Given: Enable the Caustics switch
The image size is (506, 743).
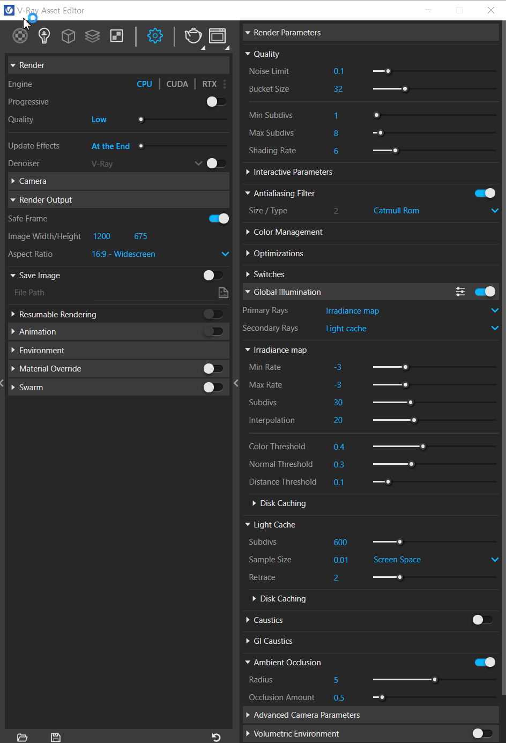Looking at the screenshot, I should [x=482, y=620].
